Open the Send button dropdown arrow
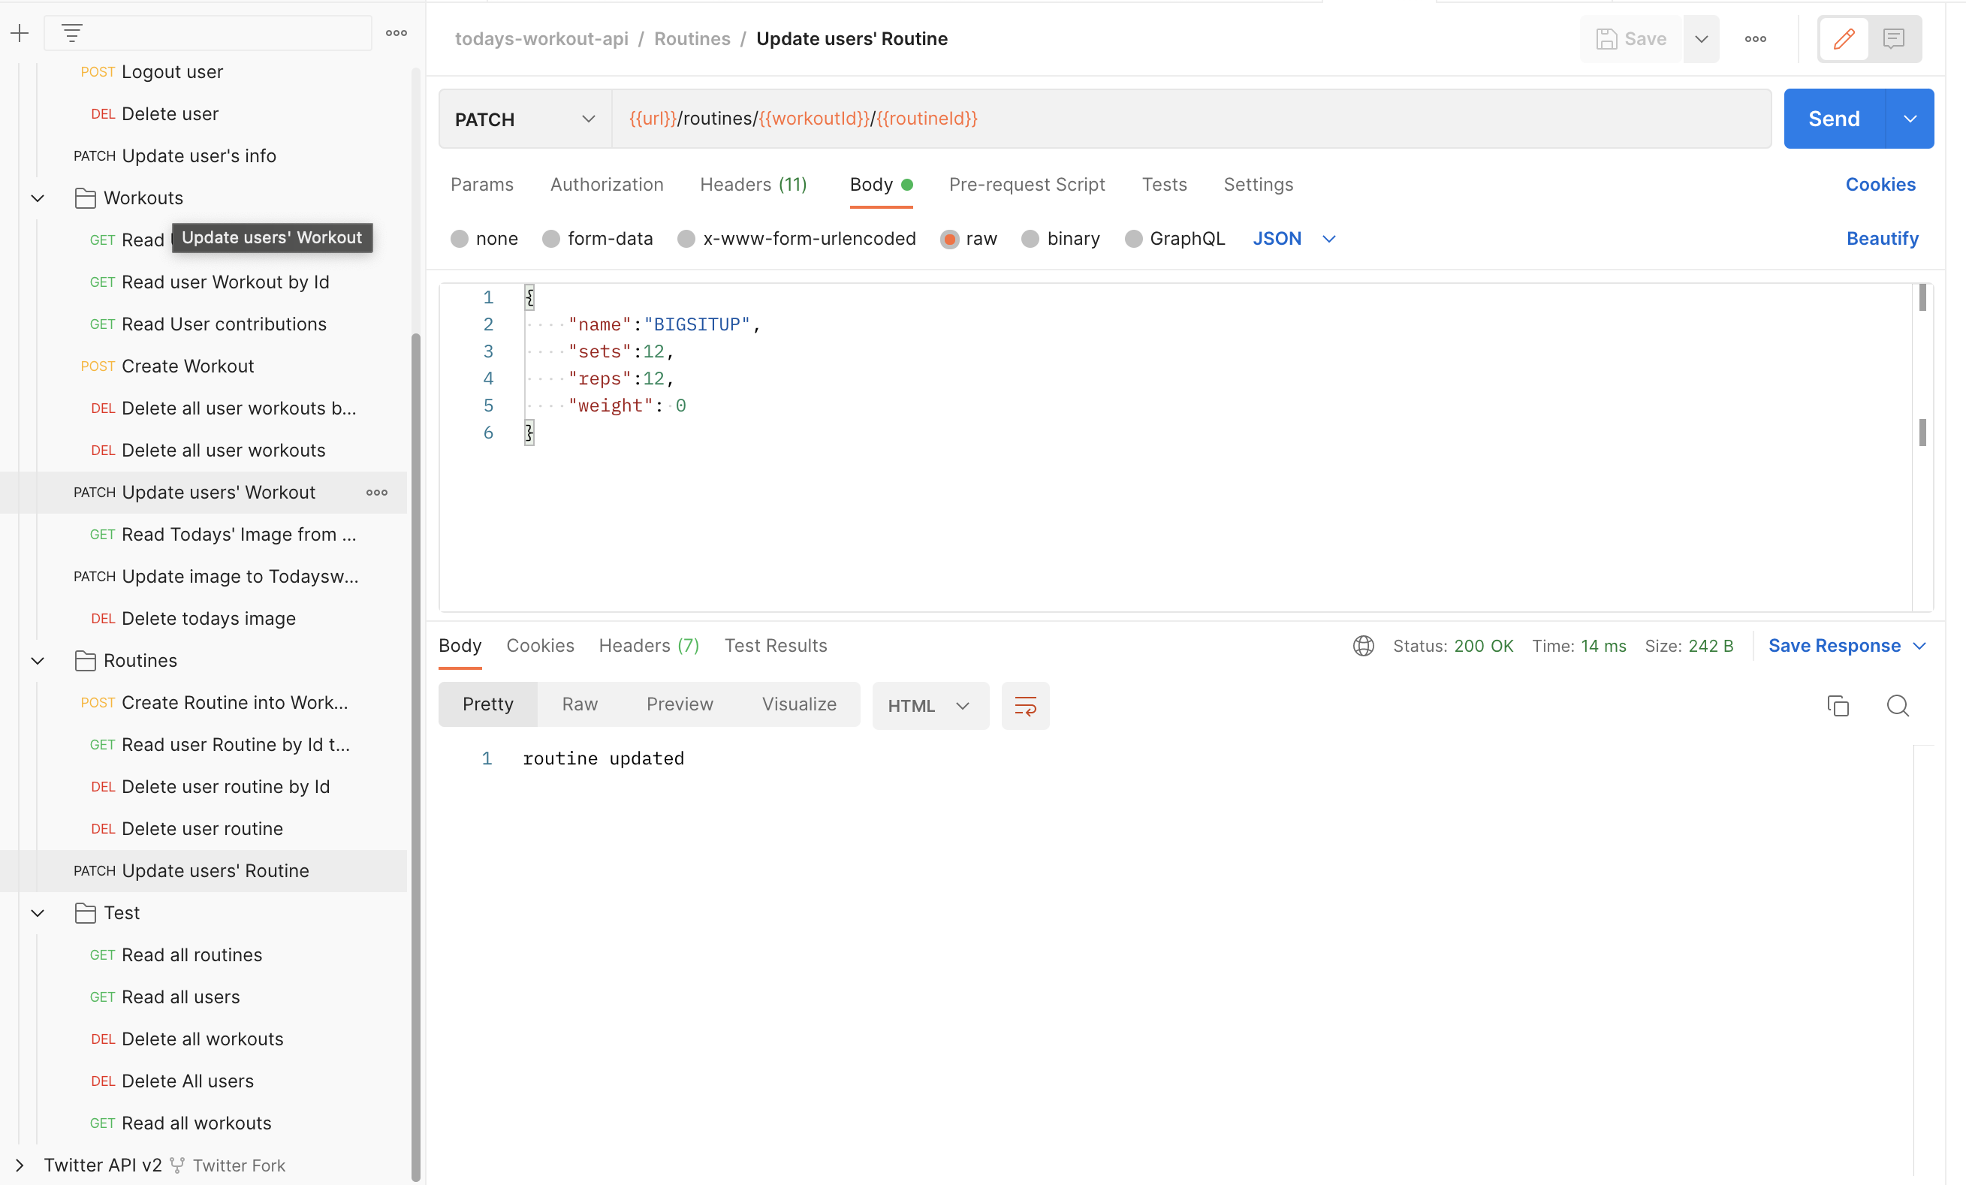The height and width of the screenshot is (1185, 1966). click(1910, 118)
